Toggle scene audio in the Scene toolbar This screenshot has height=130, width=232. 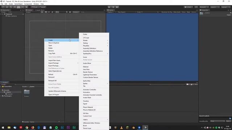pyautogui.click(x=49, y=12)
